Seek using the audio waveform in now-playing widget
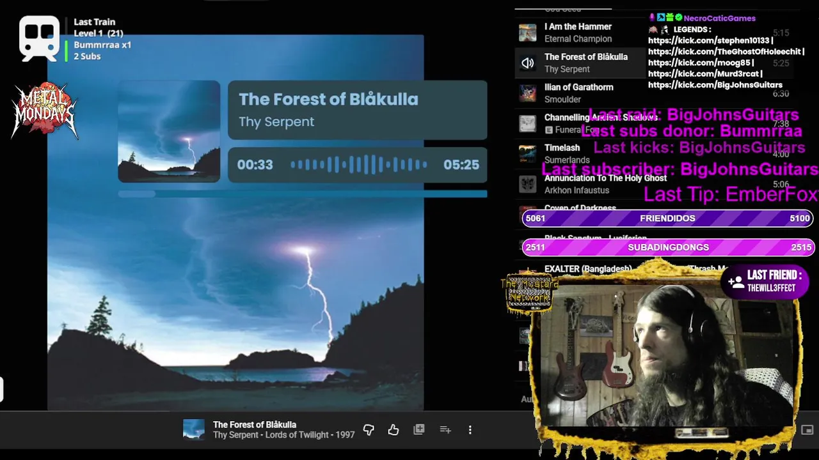819x460 pixels. coord(358,165)
